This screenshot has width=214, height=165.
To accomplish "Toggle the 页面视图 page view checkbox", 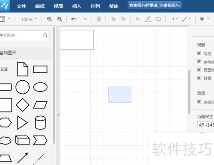I will click(199, 70).
